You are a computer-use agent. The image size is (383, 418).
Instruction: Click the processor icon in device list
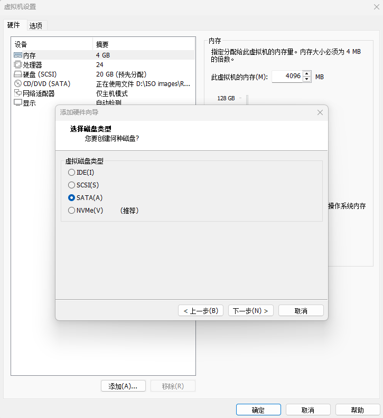(x=17, y=65)
